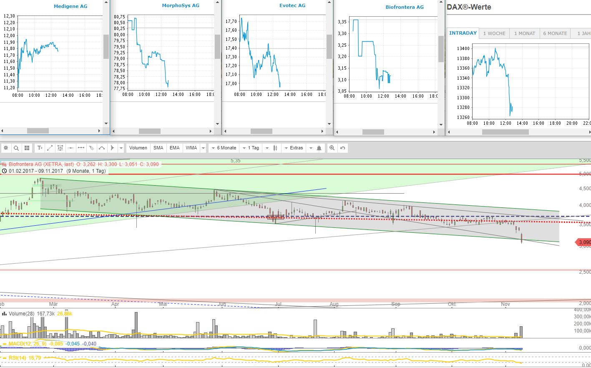Viewport: 591px width, 368px height.
Task: Click the Volume(28) indicator label
Action: [22, 314]
